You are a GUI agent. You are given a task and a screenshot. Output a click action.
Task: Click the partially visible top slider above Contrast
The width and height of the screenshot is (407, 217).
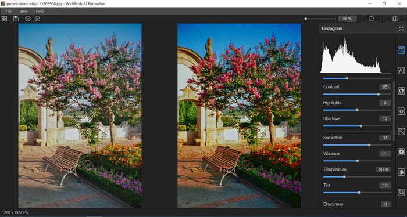(357, 78)
